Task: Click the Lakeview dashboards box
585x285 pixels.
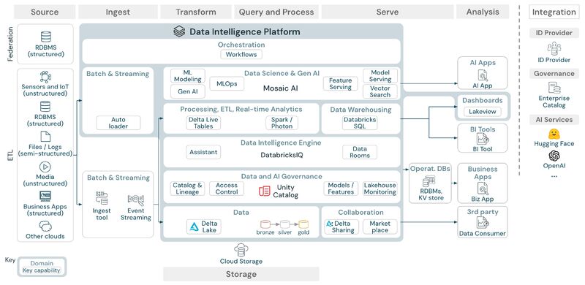Action: tap(483, 112)
